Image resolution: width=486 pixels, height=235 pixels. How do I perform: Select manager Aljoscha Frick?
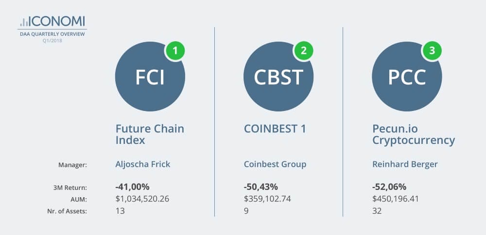pyautogui.click(x=143, y=164)
